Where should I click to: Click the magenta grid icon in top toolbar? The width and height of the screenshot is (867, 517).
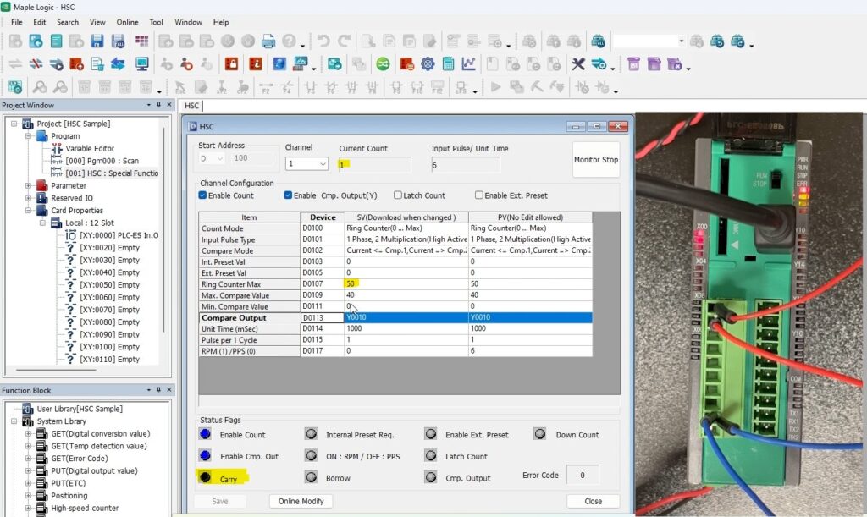coord(142,41)
